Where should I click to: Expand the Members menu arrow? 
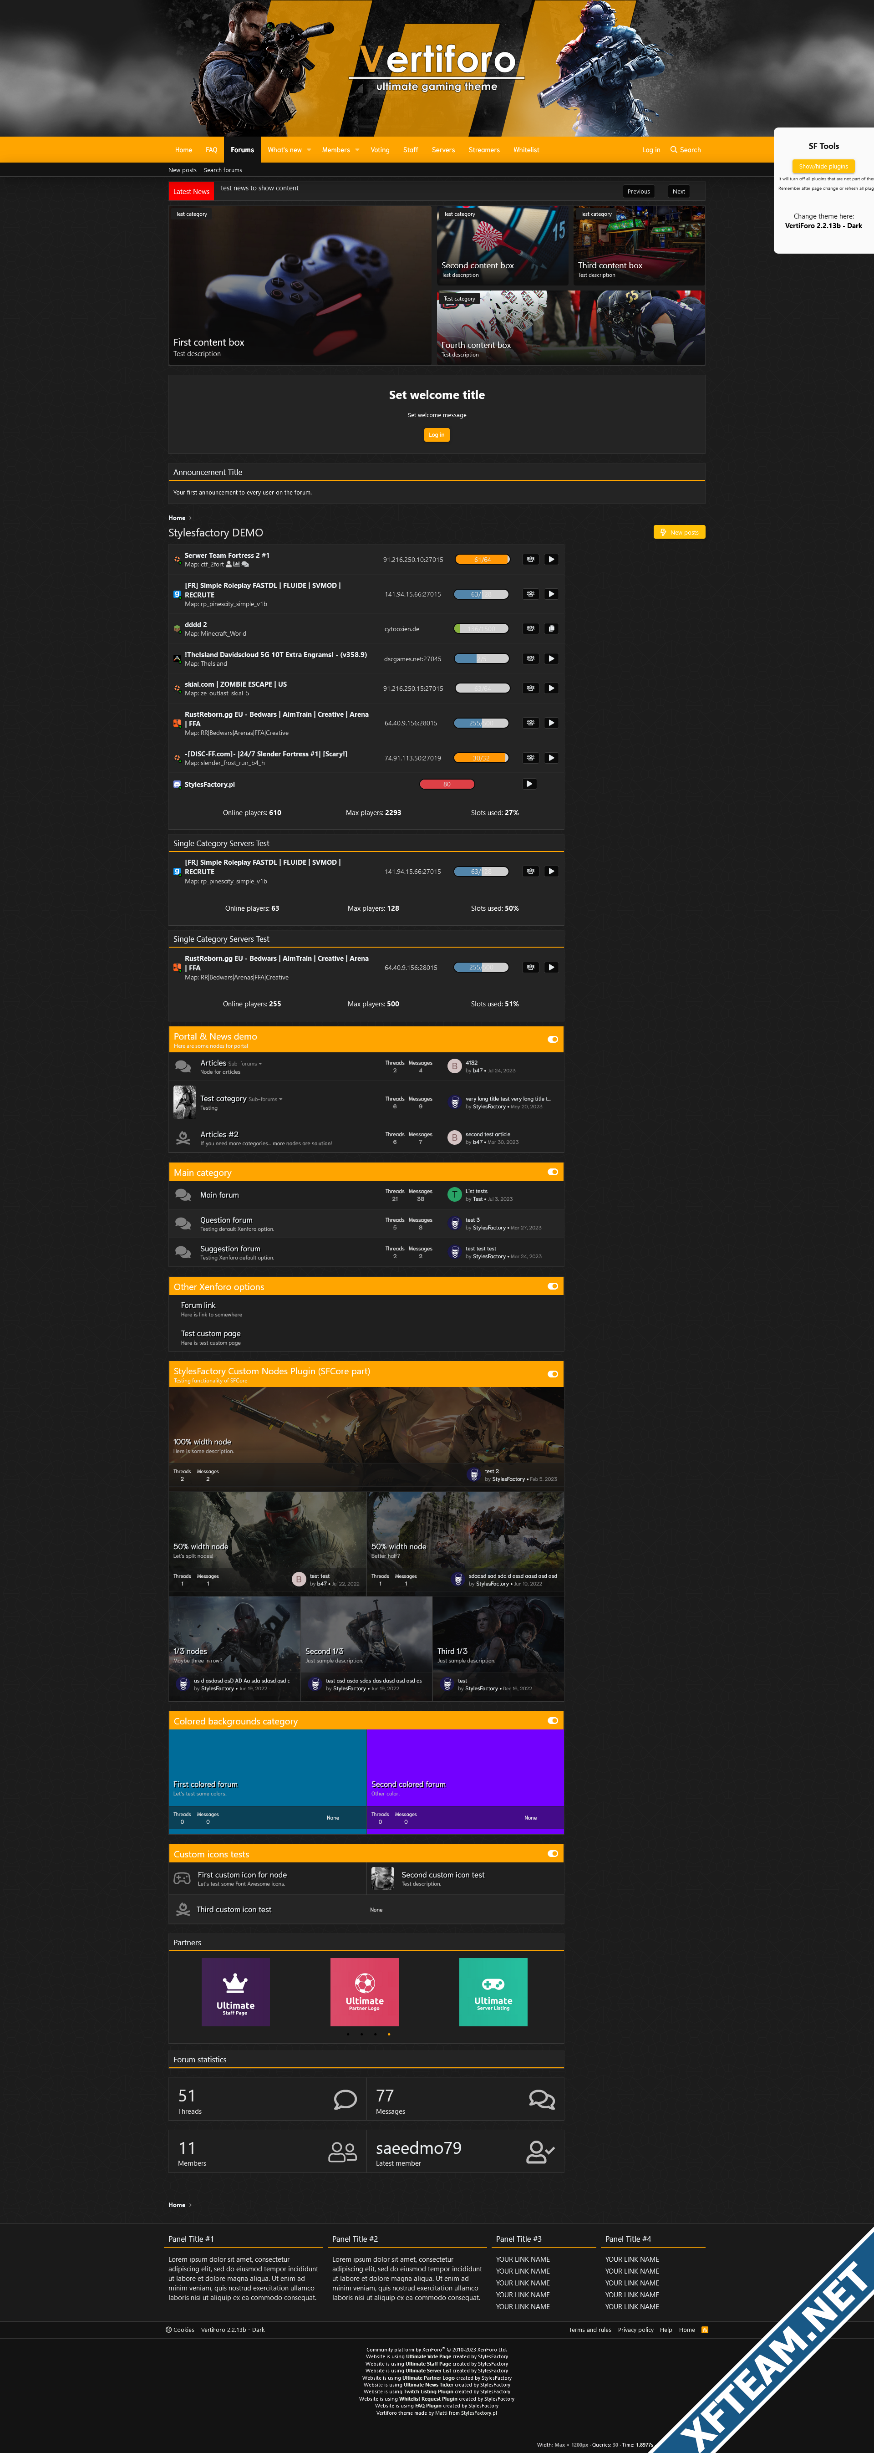tap(357, 149)
